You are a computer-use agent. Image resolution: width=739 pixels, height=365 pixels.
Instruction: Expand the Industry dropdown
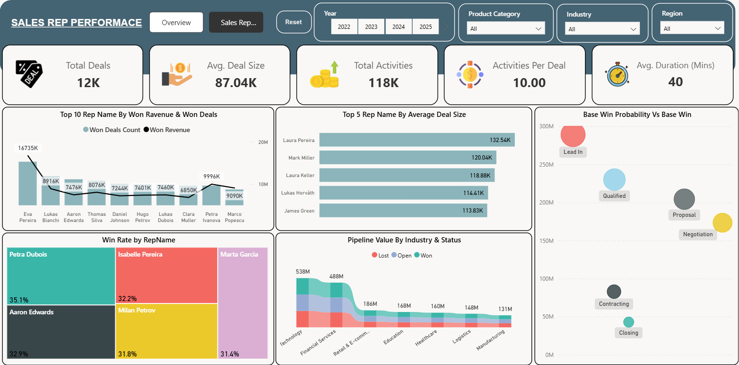pos(603,29)
